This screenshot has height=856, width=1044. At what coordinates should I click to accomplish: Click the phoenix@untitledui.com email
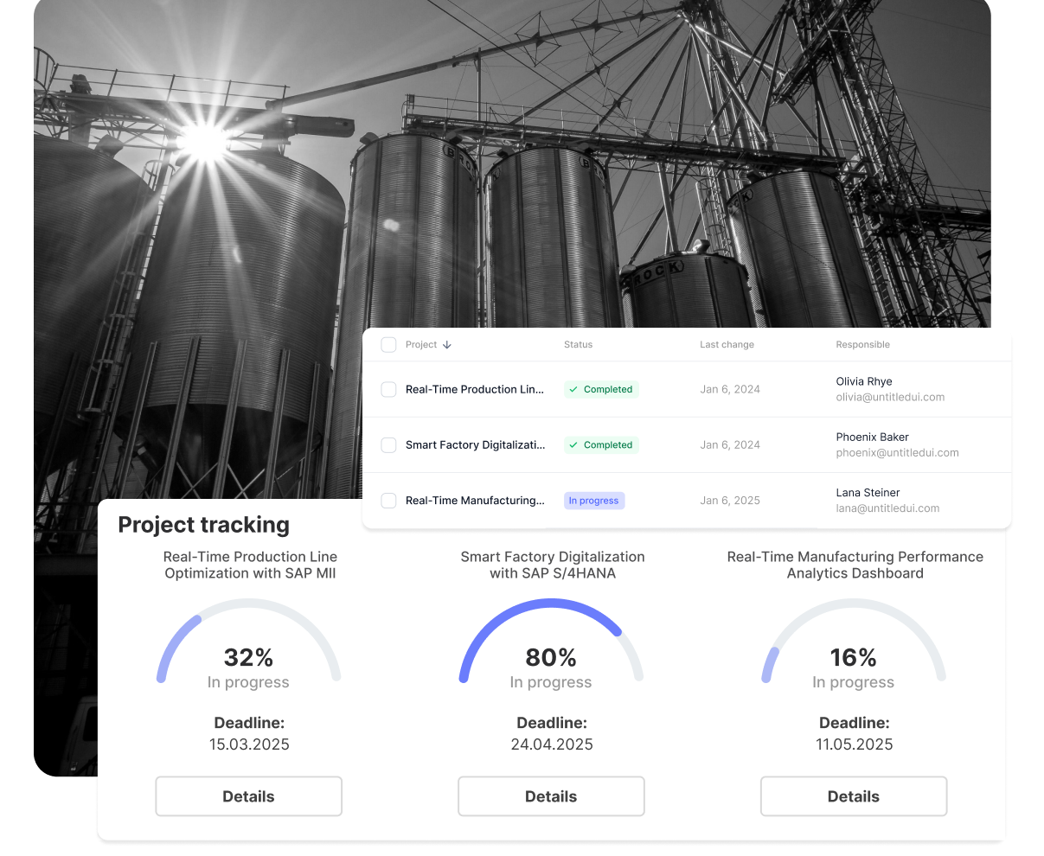(x=897, y=453)
